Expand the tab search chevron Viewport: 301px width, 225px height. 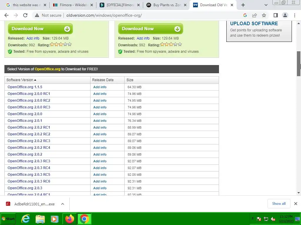click(266, 5)
